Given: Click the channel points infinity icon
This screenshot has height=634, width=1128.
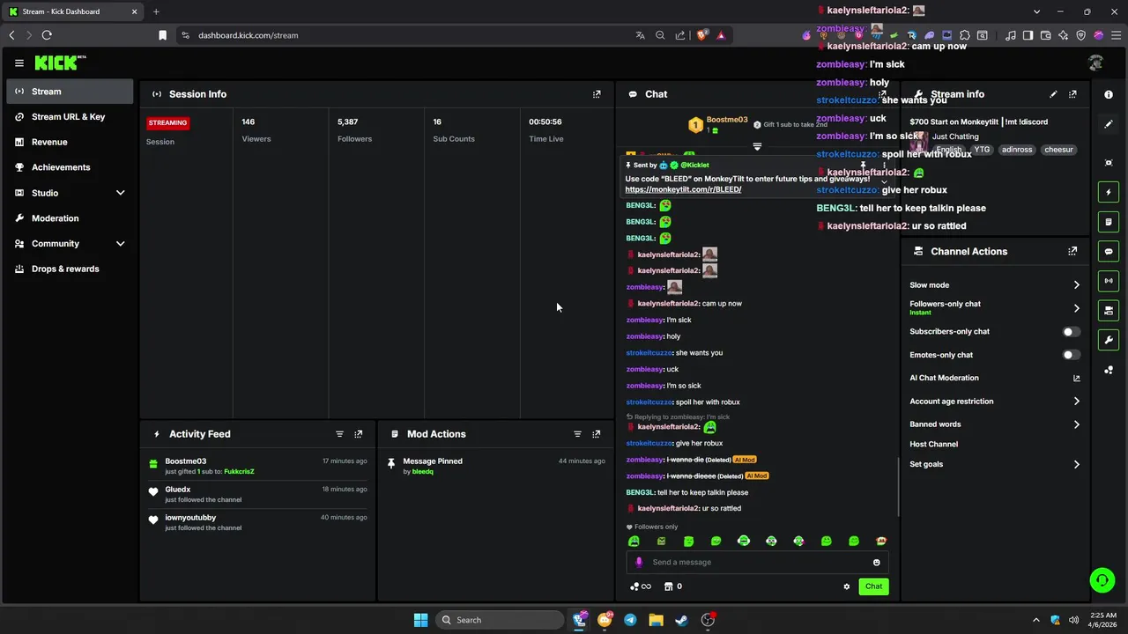Looking at the screenshot, I should [x=641, y=586].
